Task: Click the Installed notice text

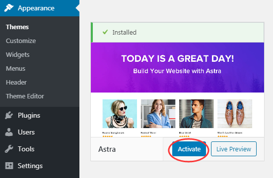Action: click(x=124, y=32)
